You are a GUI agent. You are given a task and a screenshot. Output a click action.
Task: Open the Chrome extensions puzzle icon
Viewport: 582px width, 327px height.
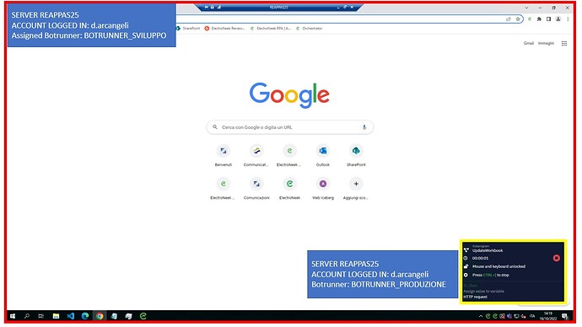[x=539, y=19]
